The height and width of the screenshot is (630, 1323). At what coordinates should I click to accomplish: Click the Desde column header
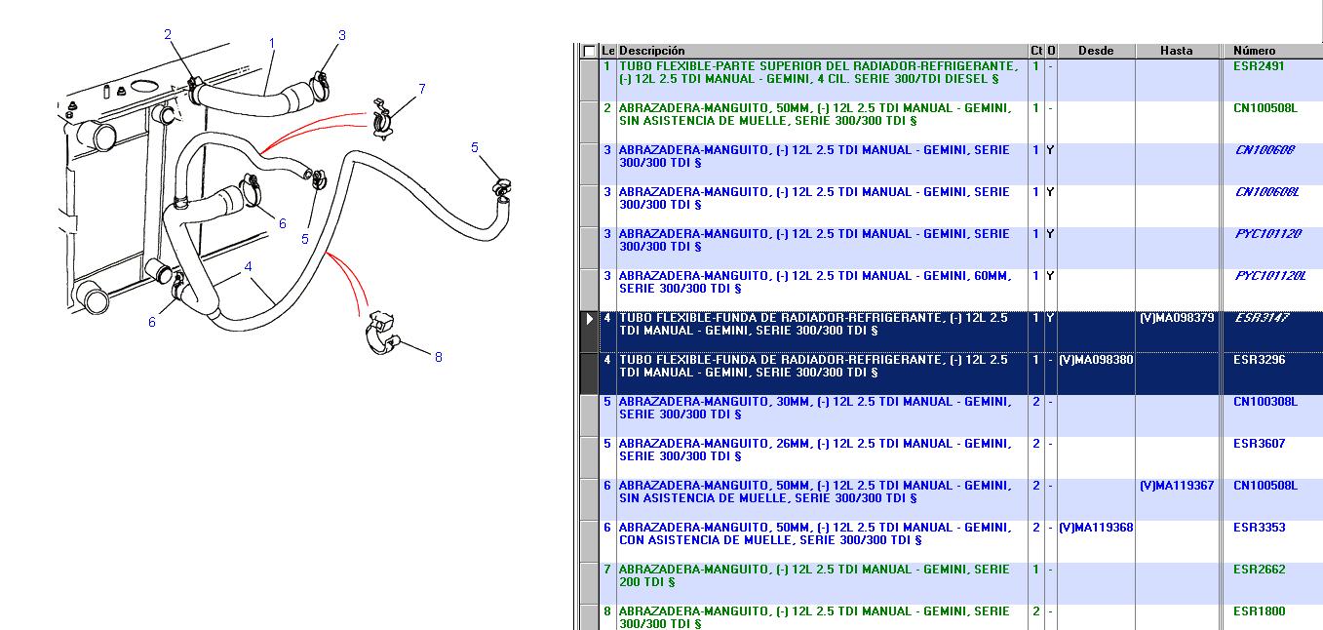point(1096,51)
